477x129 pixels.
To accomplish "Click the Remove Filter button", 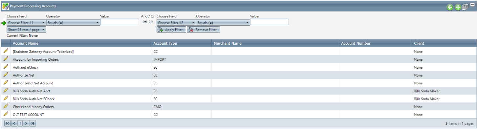I will click(204, 30).
